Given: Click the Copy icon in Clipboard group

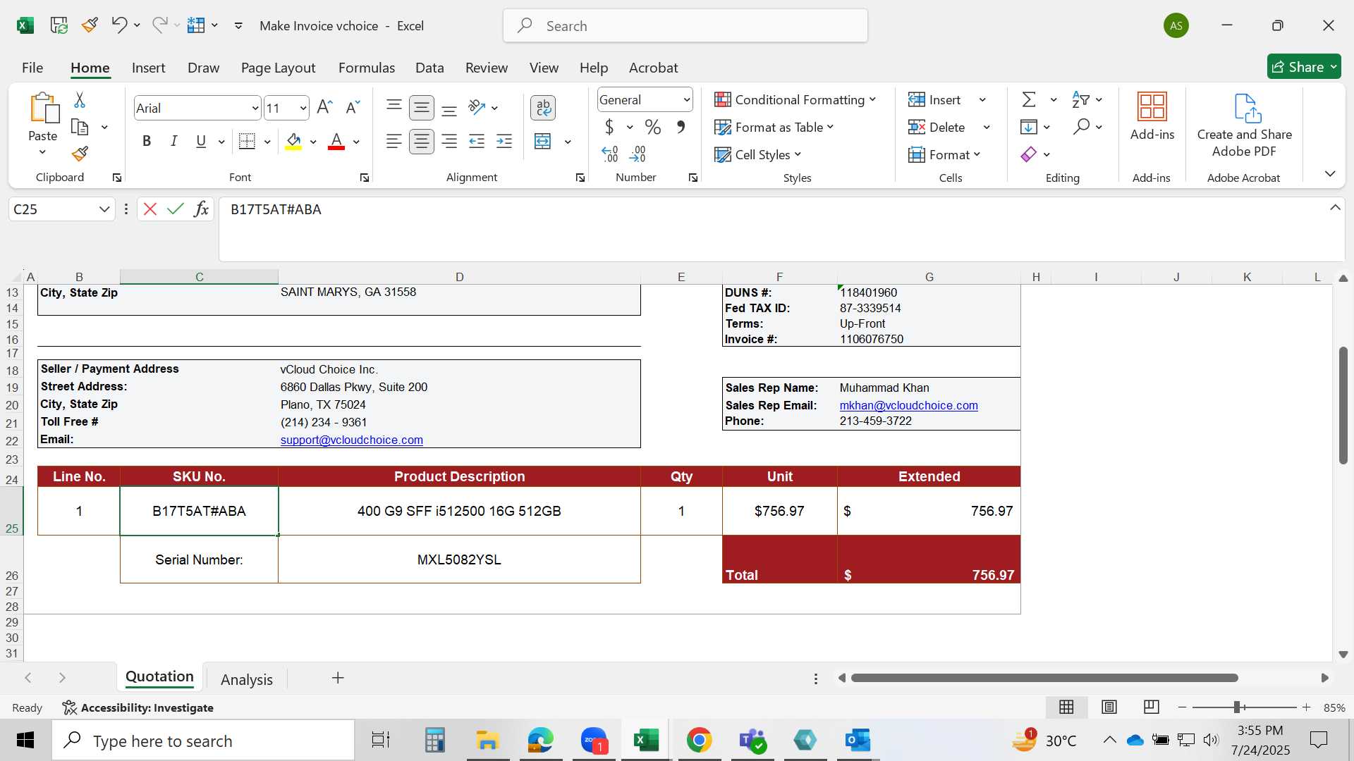Looking at the screenshot, I should (x=80, y=128).
